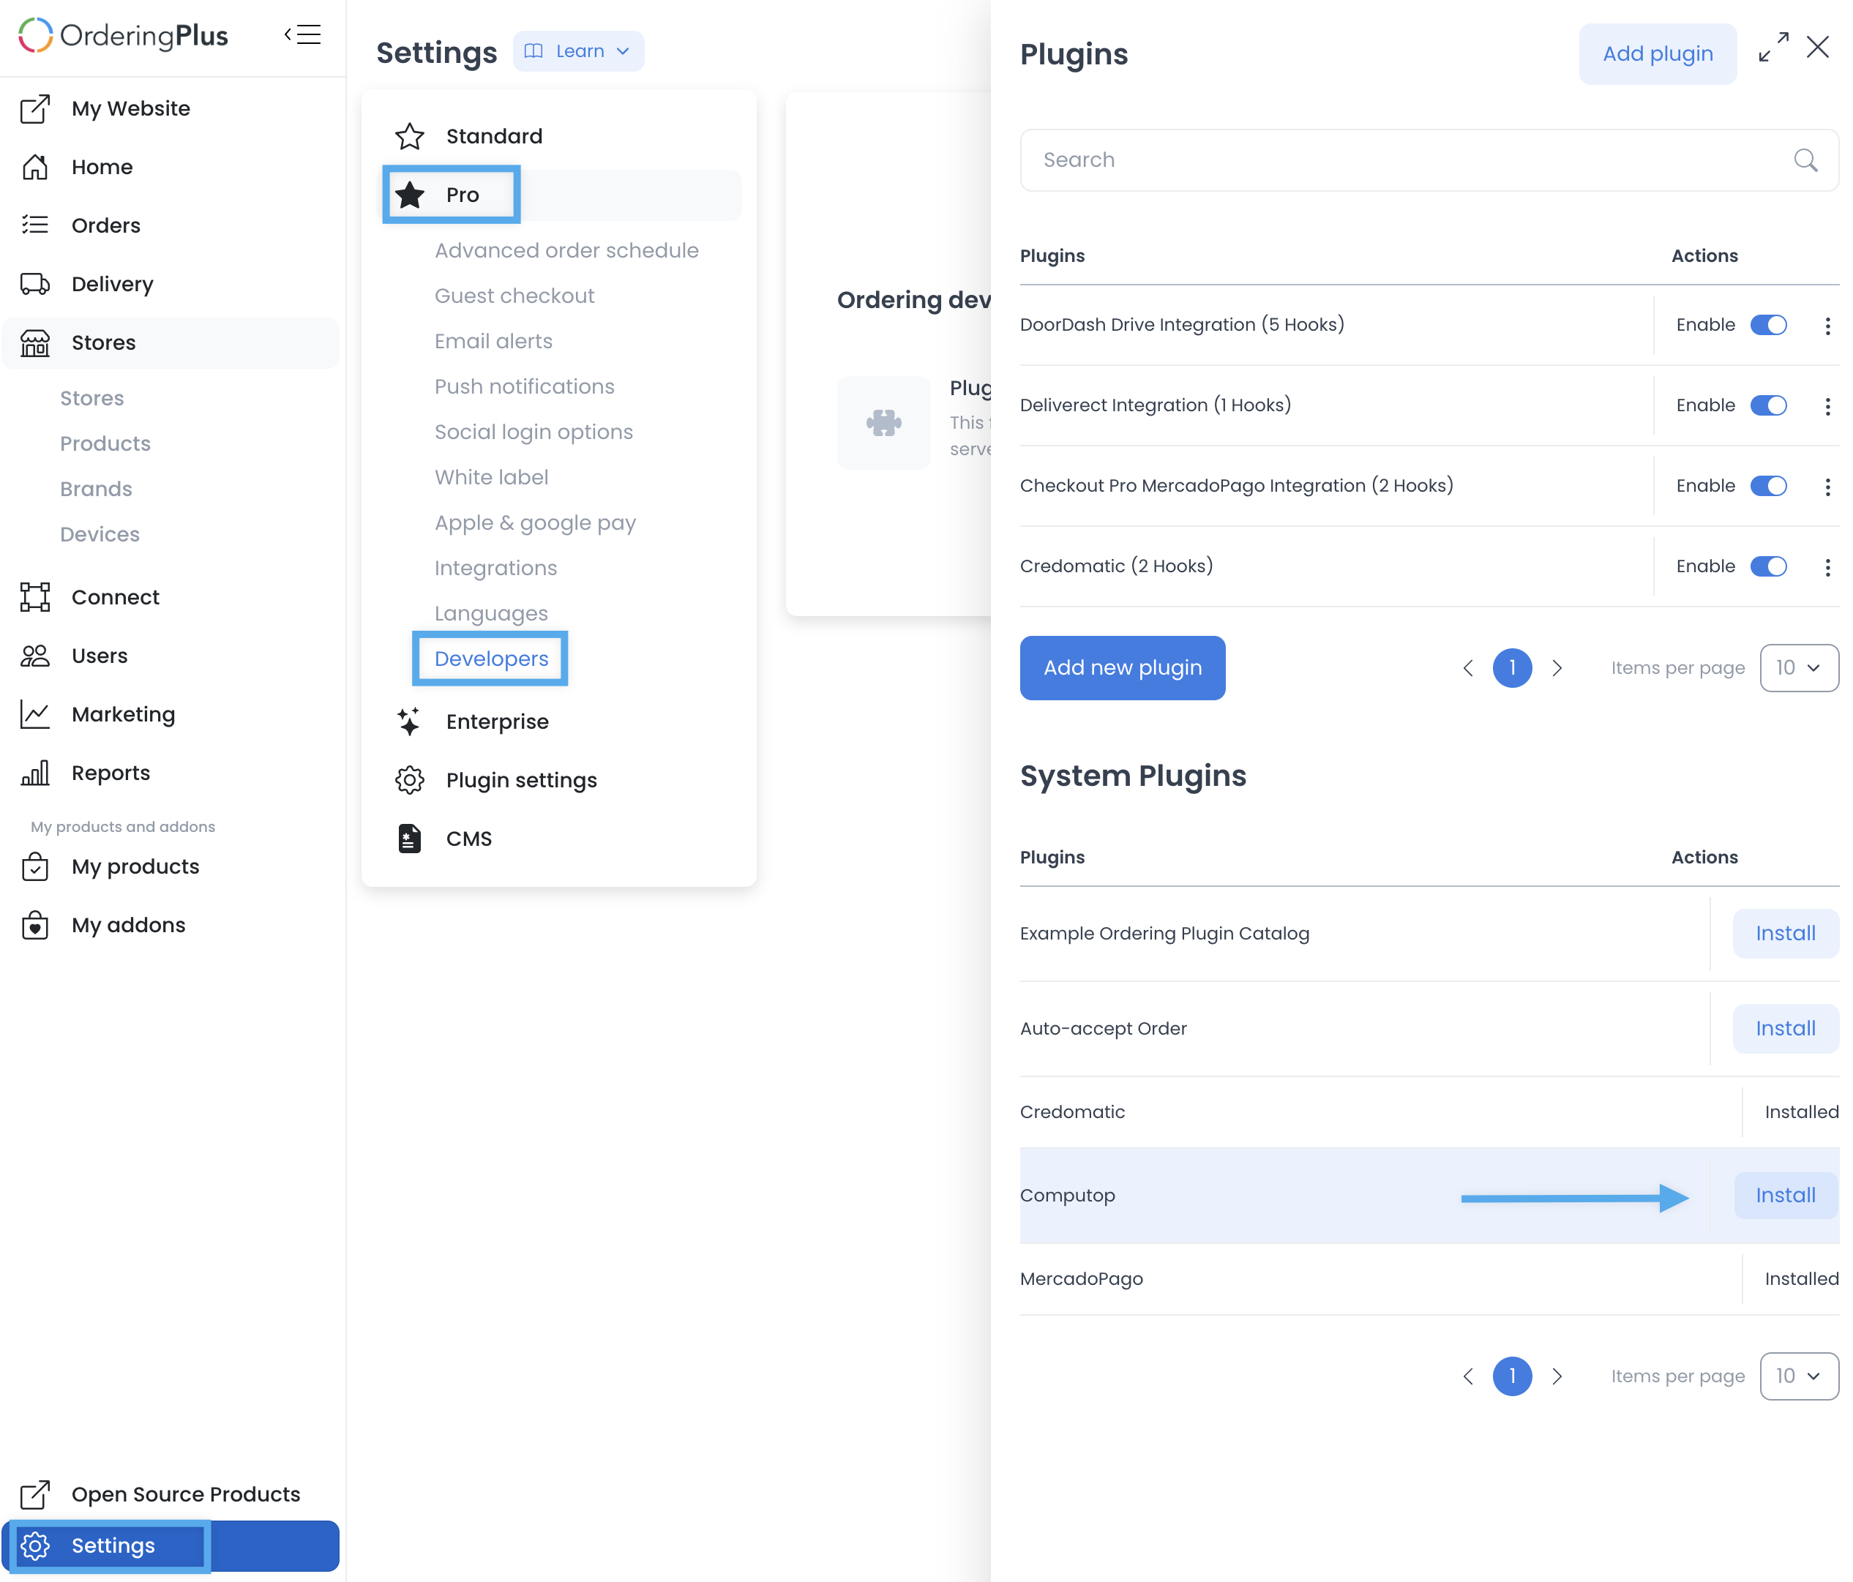Install the Computop plugin
The width and height of the screenshot is (1853, 1582).
(1785, 1196)
